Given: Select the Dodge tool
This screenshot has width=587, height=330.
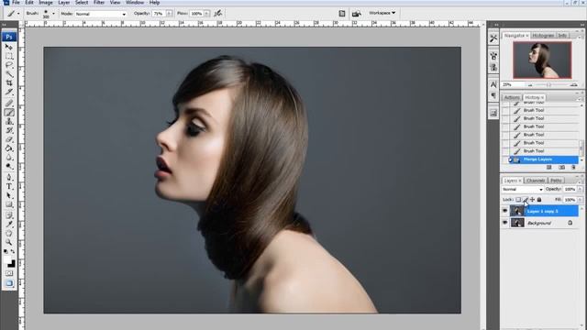Looking at the screenshot, I should point(9,166).
